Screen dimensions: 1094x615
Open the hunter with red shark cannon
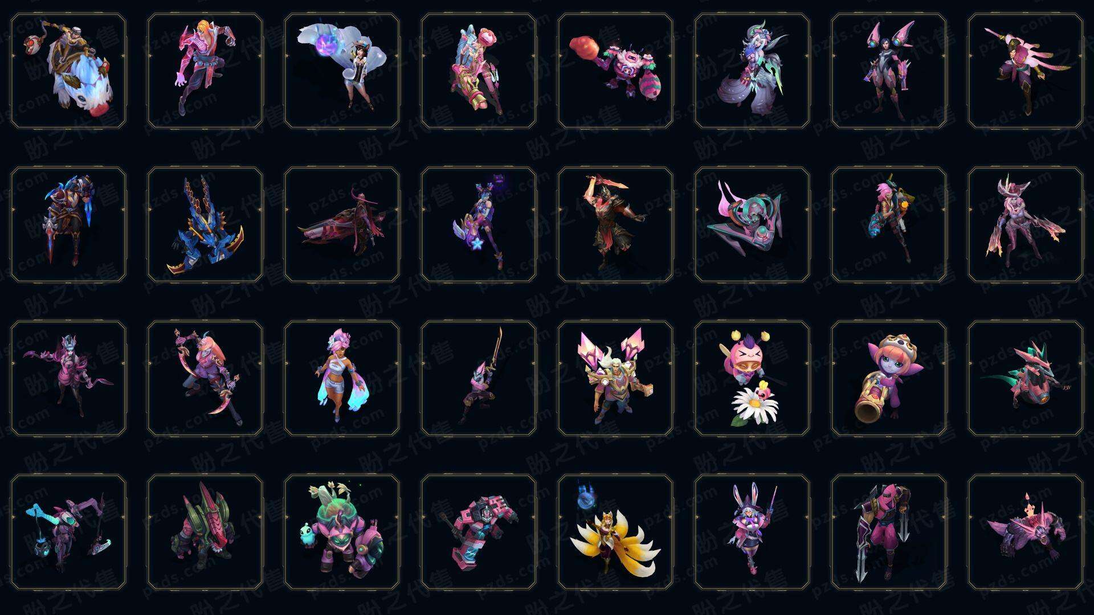coord(342,224)
